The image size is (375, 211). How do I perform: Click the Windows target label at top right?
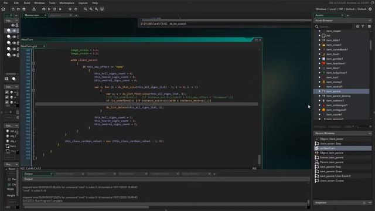pos(321,9)
